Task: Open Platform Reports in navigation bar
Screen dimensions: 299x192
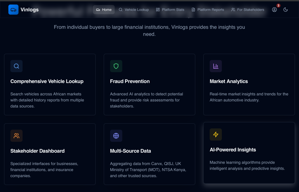Action: 208,10
